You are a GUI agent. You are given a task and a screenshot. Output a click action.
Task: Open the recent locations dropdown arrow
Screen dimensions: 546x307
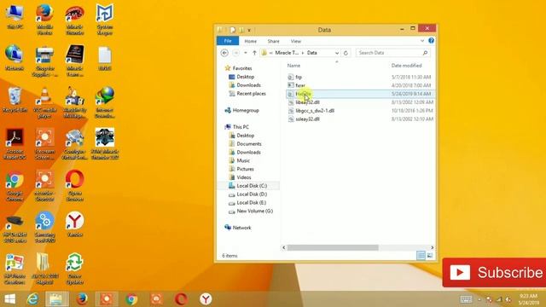[x=246, y=53]
